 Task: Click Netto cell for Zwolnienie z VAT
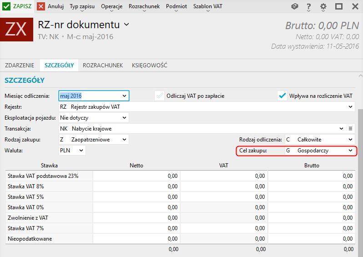[x=136, y=217]
